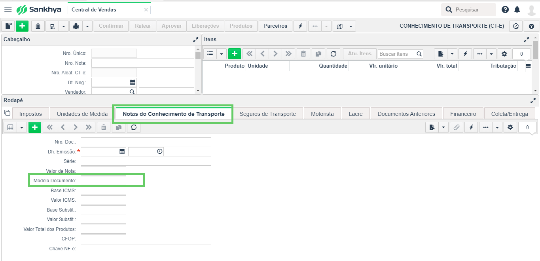The width and height of the screenshot is (540, 261).
Task: Expand the Rodapé view mode dropdown arrow
Action: [22, 127]
